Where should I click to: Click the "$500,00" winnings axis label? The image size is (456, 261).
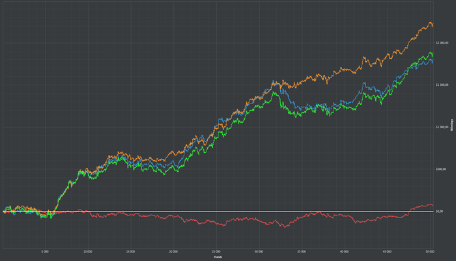coord(440,169)
